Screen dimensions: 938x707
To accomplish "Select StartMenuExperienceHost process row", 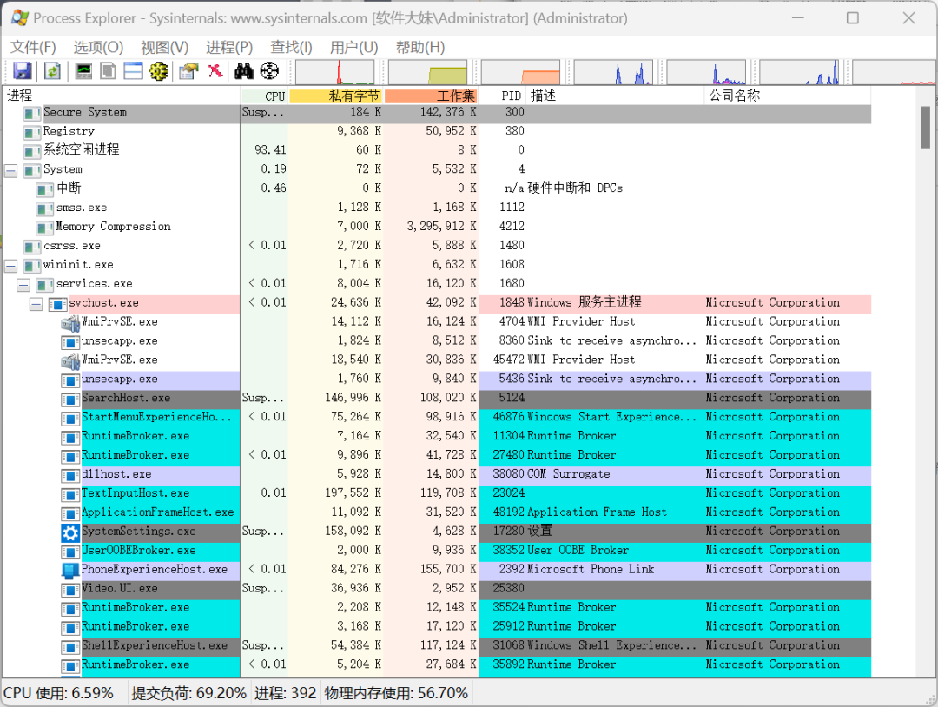I will [437, 417].
